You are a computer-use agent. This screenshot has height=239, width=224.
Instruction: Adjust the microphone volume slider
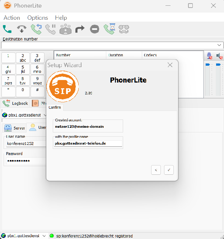coord(208,65)
